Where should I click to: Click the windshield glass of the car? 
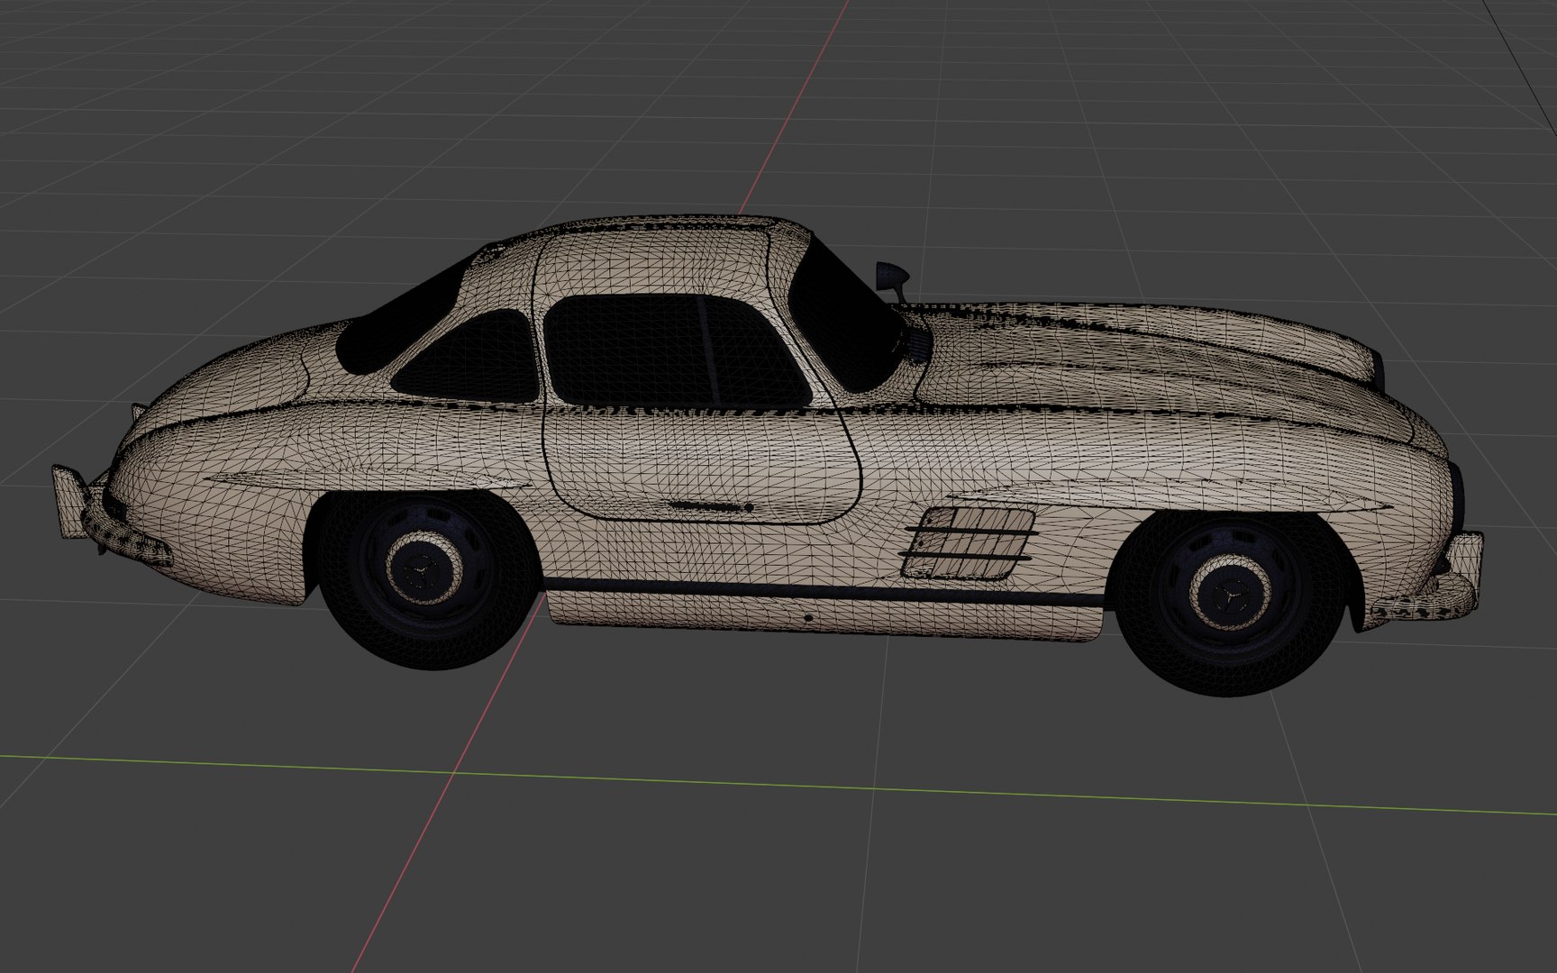[847, 315]
